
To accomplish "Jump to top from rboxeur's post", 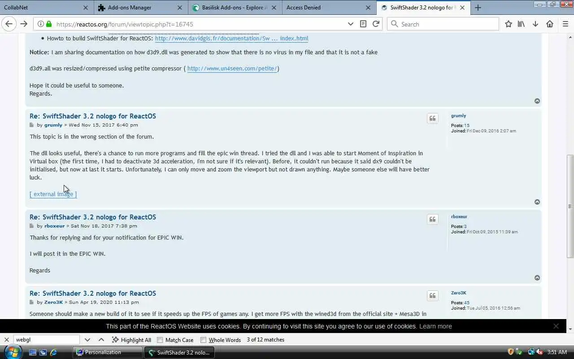I will coord(537,278).
